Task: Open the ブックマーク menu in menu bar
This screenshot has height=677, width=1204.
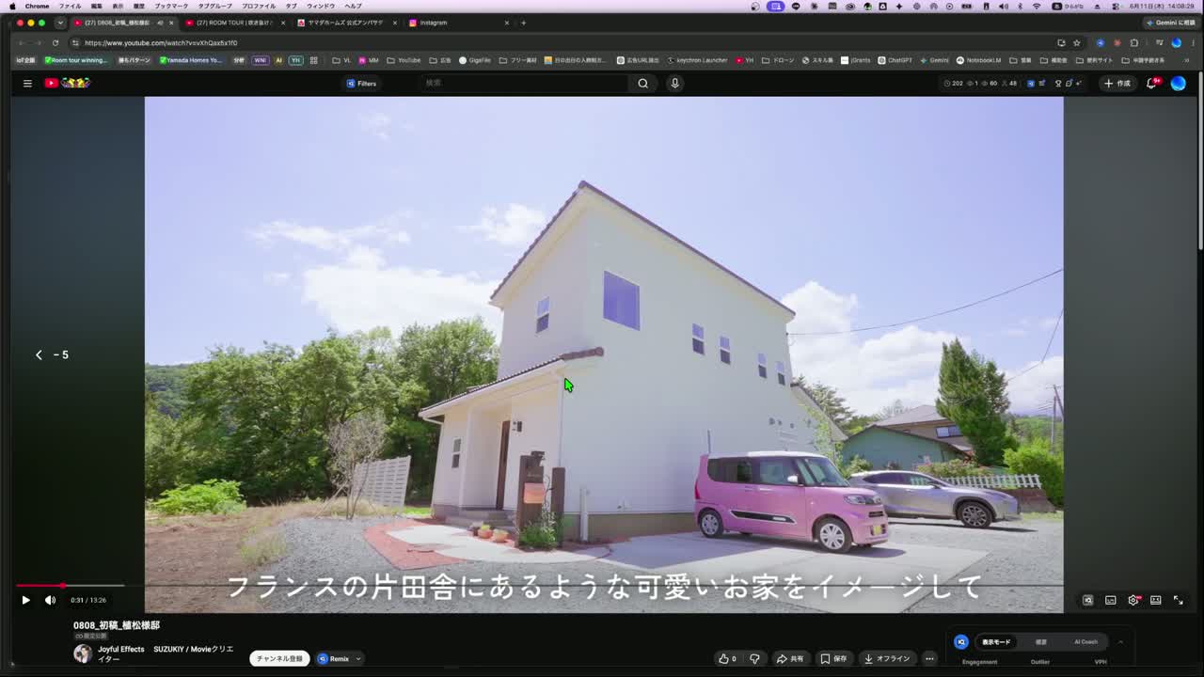Action: click(171, 6)
